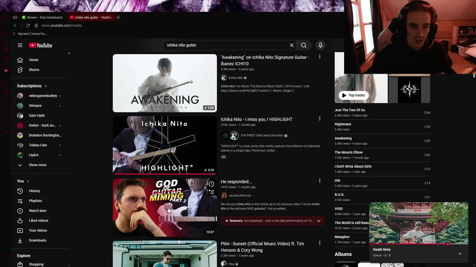Add He responded video to queue

(x=211, y=192)
